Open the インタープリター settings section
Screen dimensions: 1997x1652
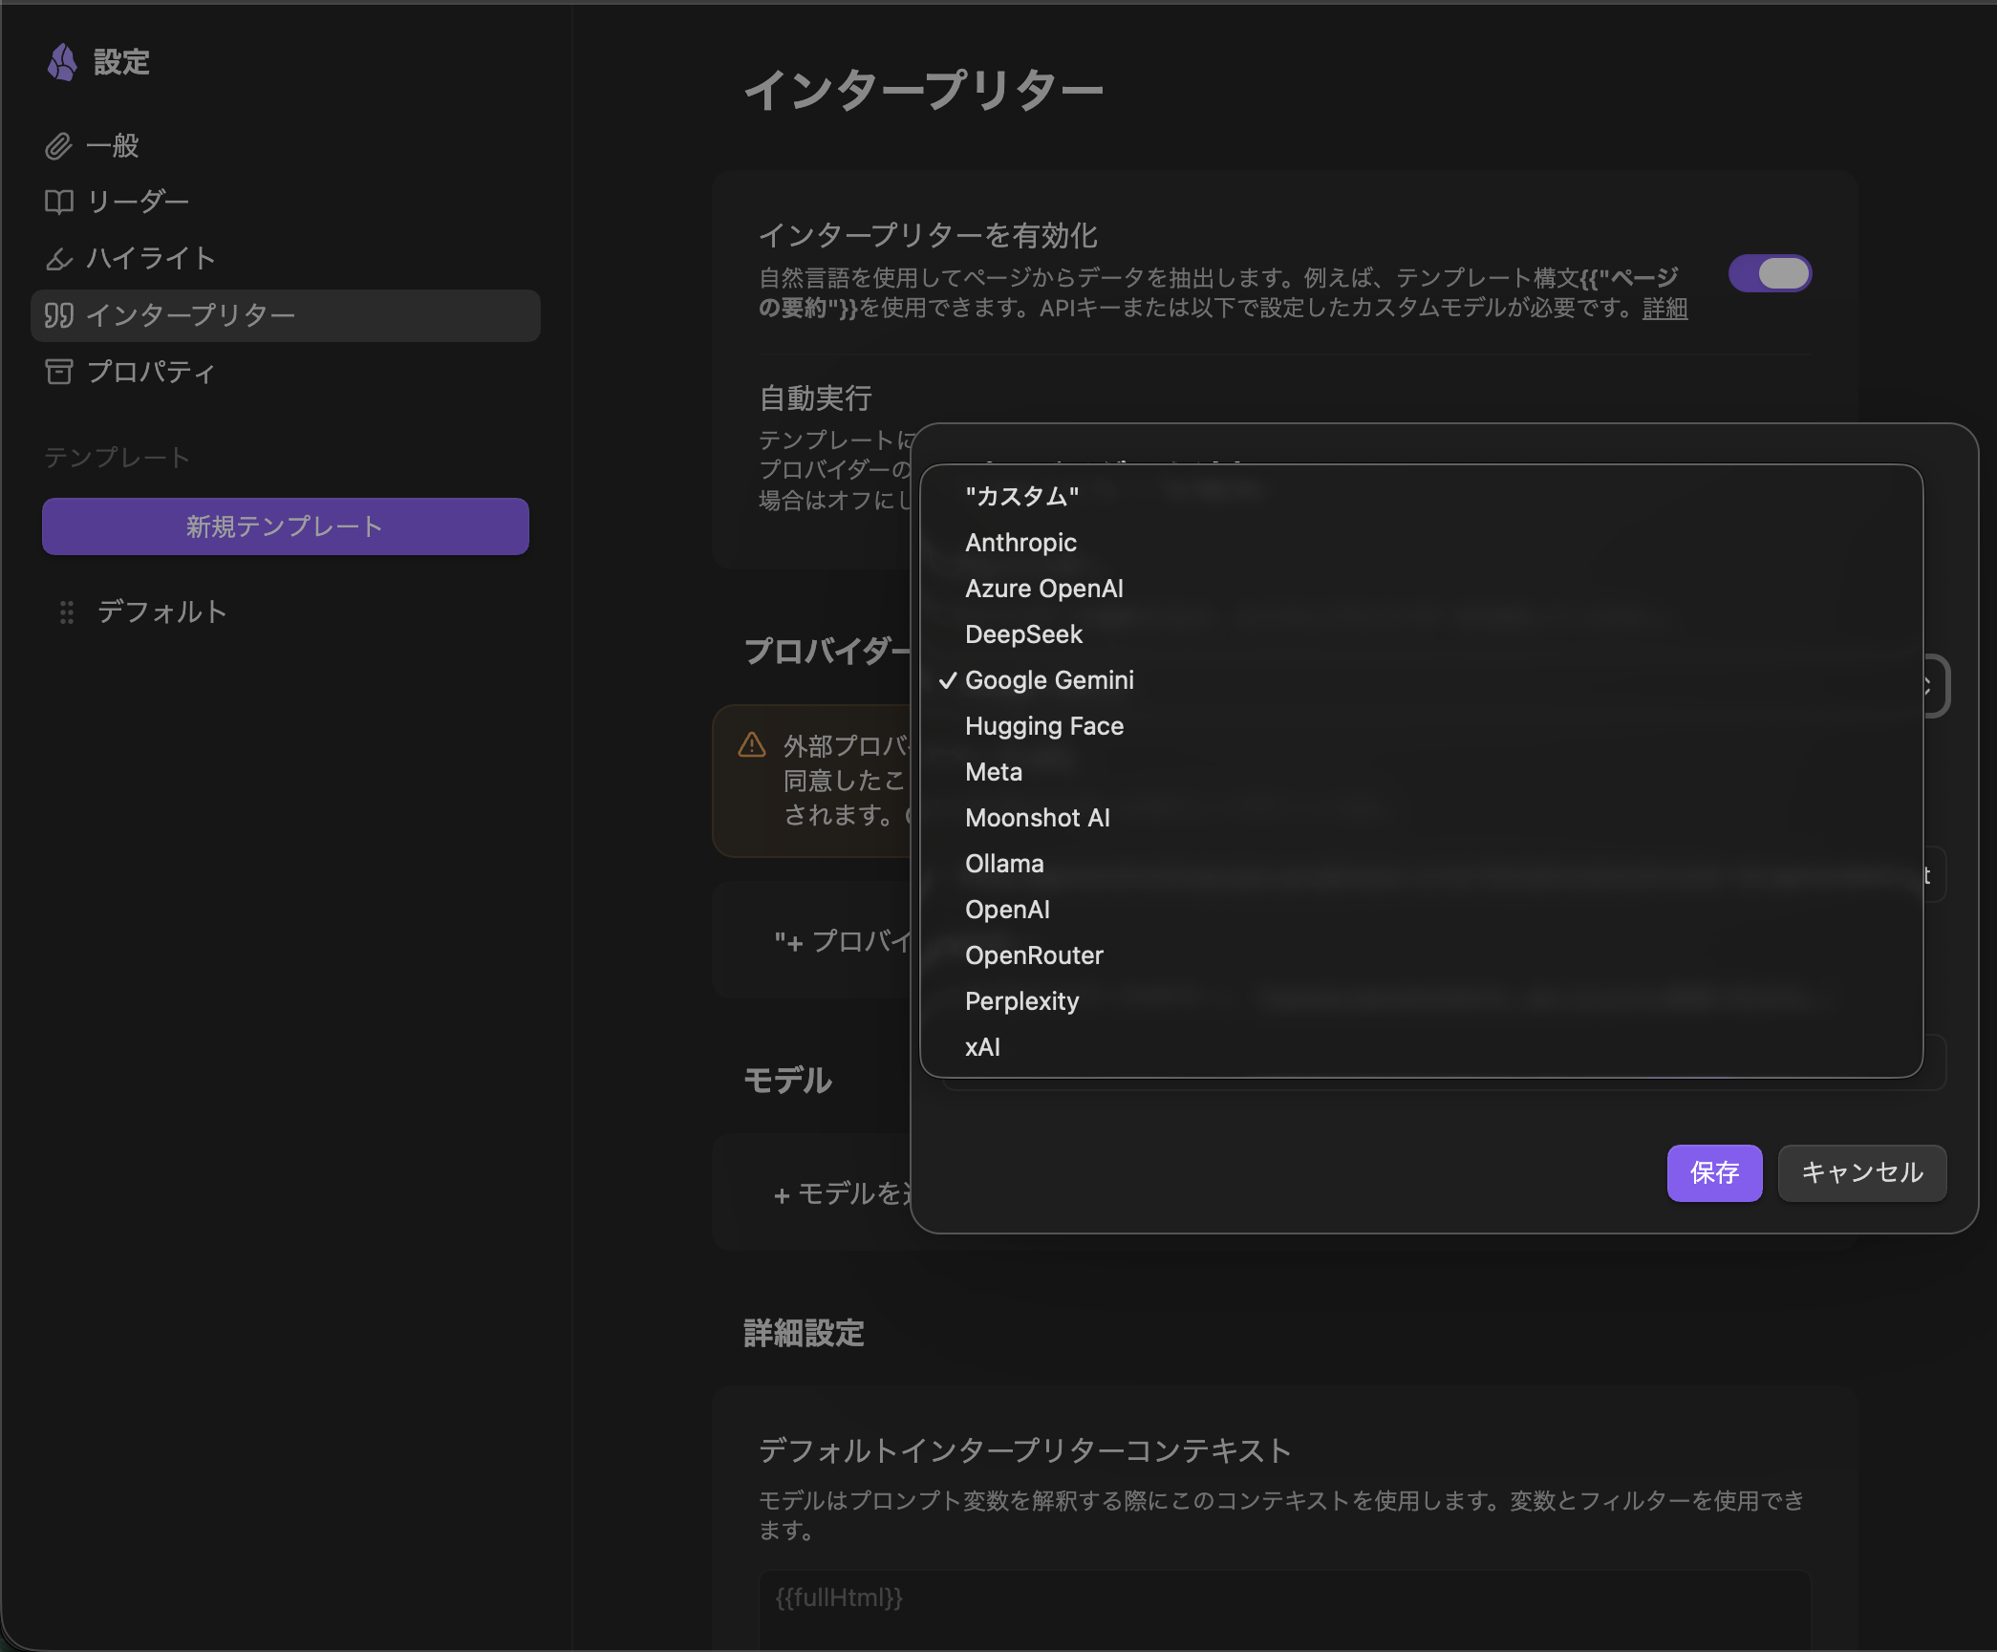click(286, 315)
